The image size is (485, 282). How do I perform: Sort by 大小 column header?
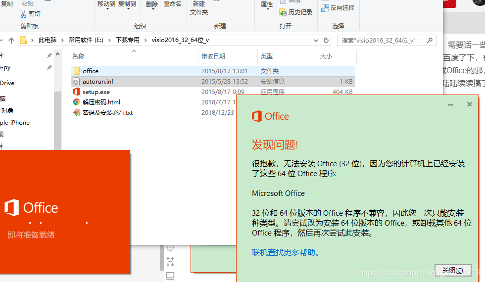326,56
